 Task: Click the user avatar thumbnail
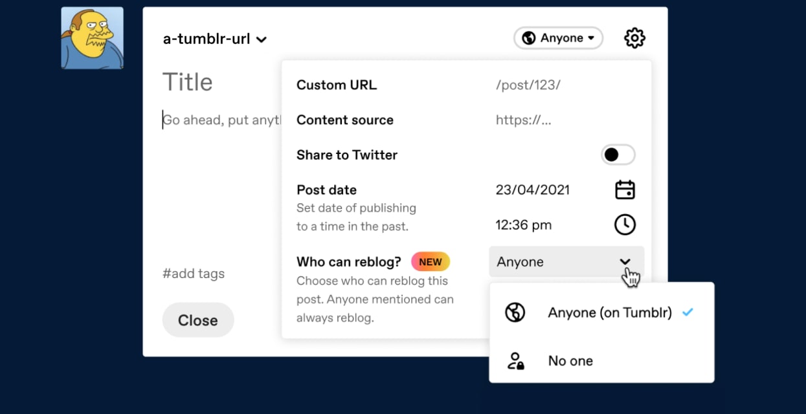coord(92,38)
